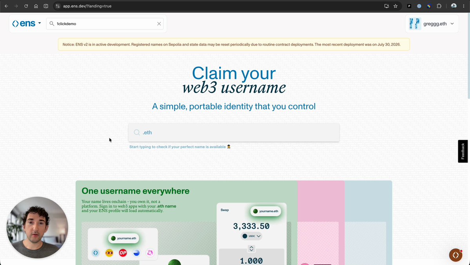Click the 1clickdemo header search field
470x265 pixels.
pyautogui.click(x=105, y=24)
